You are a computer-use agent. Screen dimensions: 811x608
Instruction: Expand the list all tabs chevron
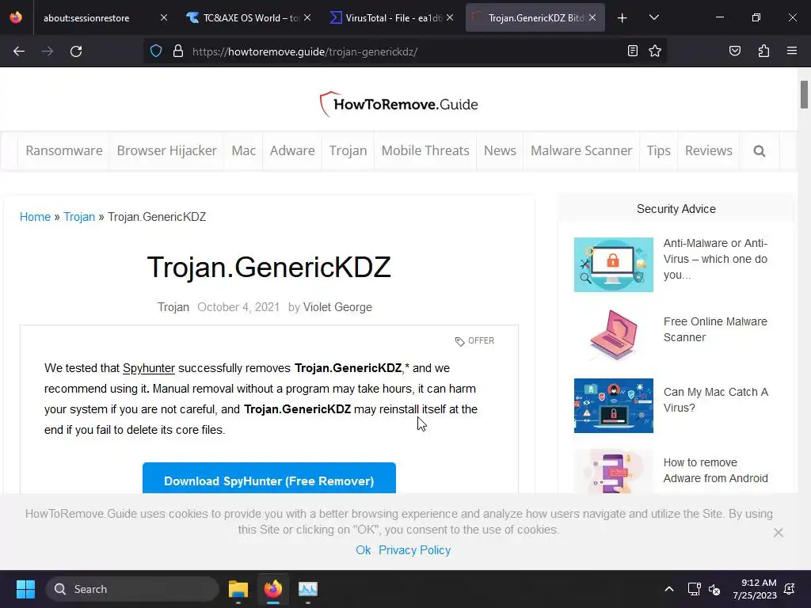tap(653, 17)
